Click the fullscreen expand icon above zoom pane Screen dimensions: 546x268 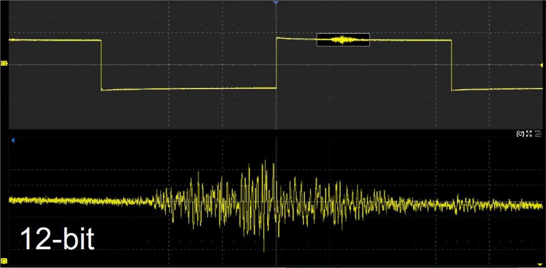529,134
